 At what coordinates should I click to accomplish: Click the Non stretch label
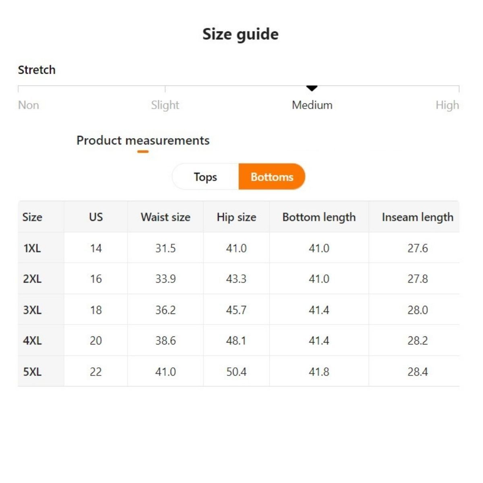pos(29,105)
